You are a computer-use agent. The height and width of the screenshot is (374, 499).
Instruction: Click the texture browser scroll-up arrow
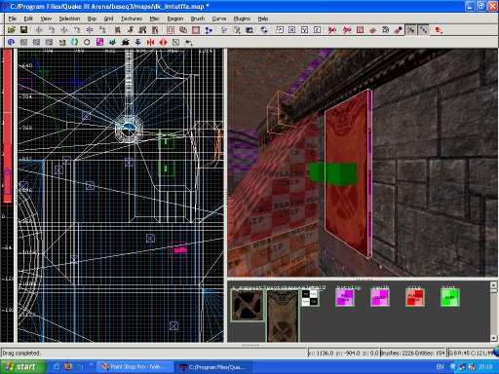point(493,285)
